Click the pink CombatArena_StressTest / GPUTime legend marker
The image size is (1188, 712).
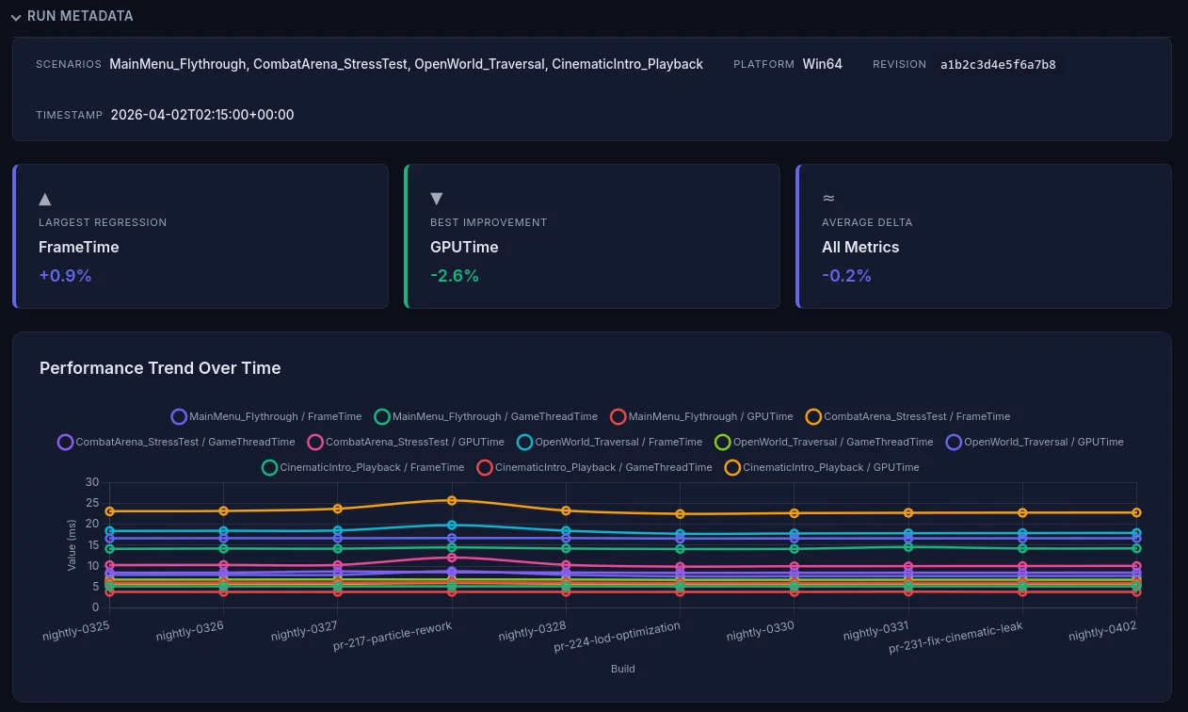coord(316,442)
